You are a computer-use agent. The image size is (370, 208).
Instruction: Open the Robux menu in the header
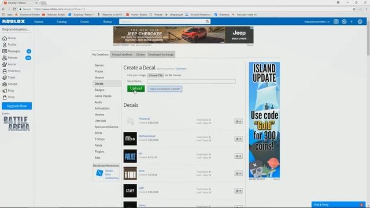[108, 22]
